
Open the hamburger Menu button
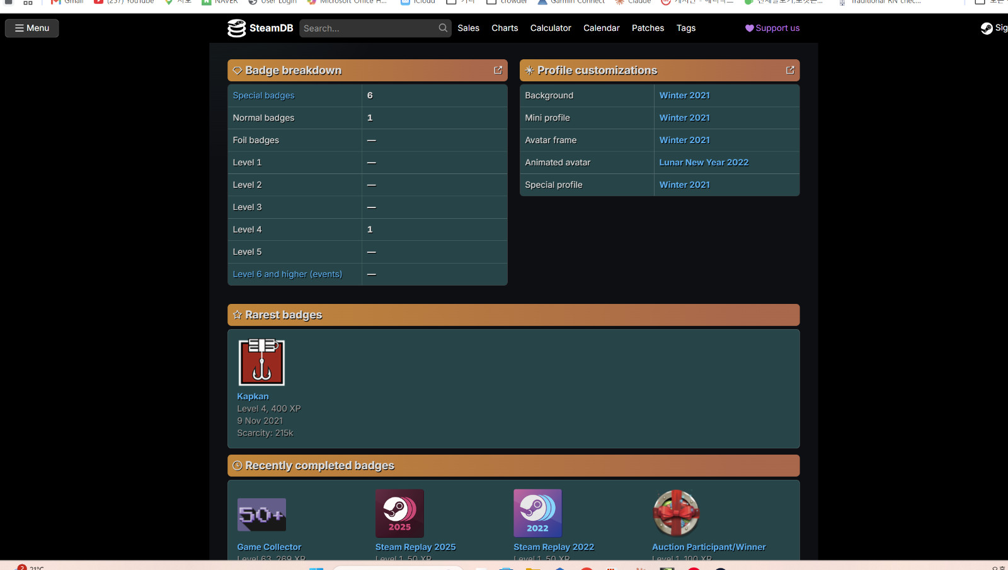pyautogui.click(x=32, y=28)
